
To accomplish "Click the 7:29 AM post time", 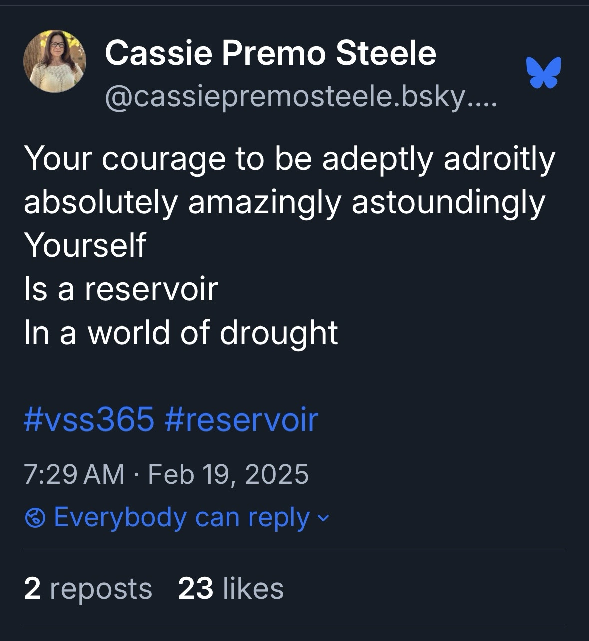I will click(74, 474).
